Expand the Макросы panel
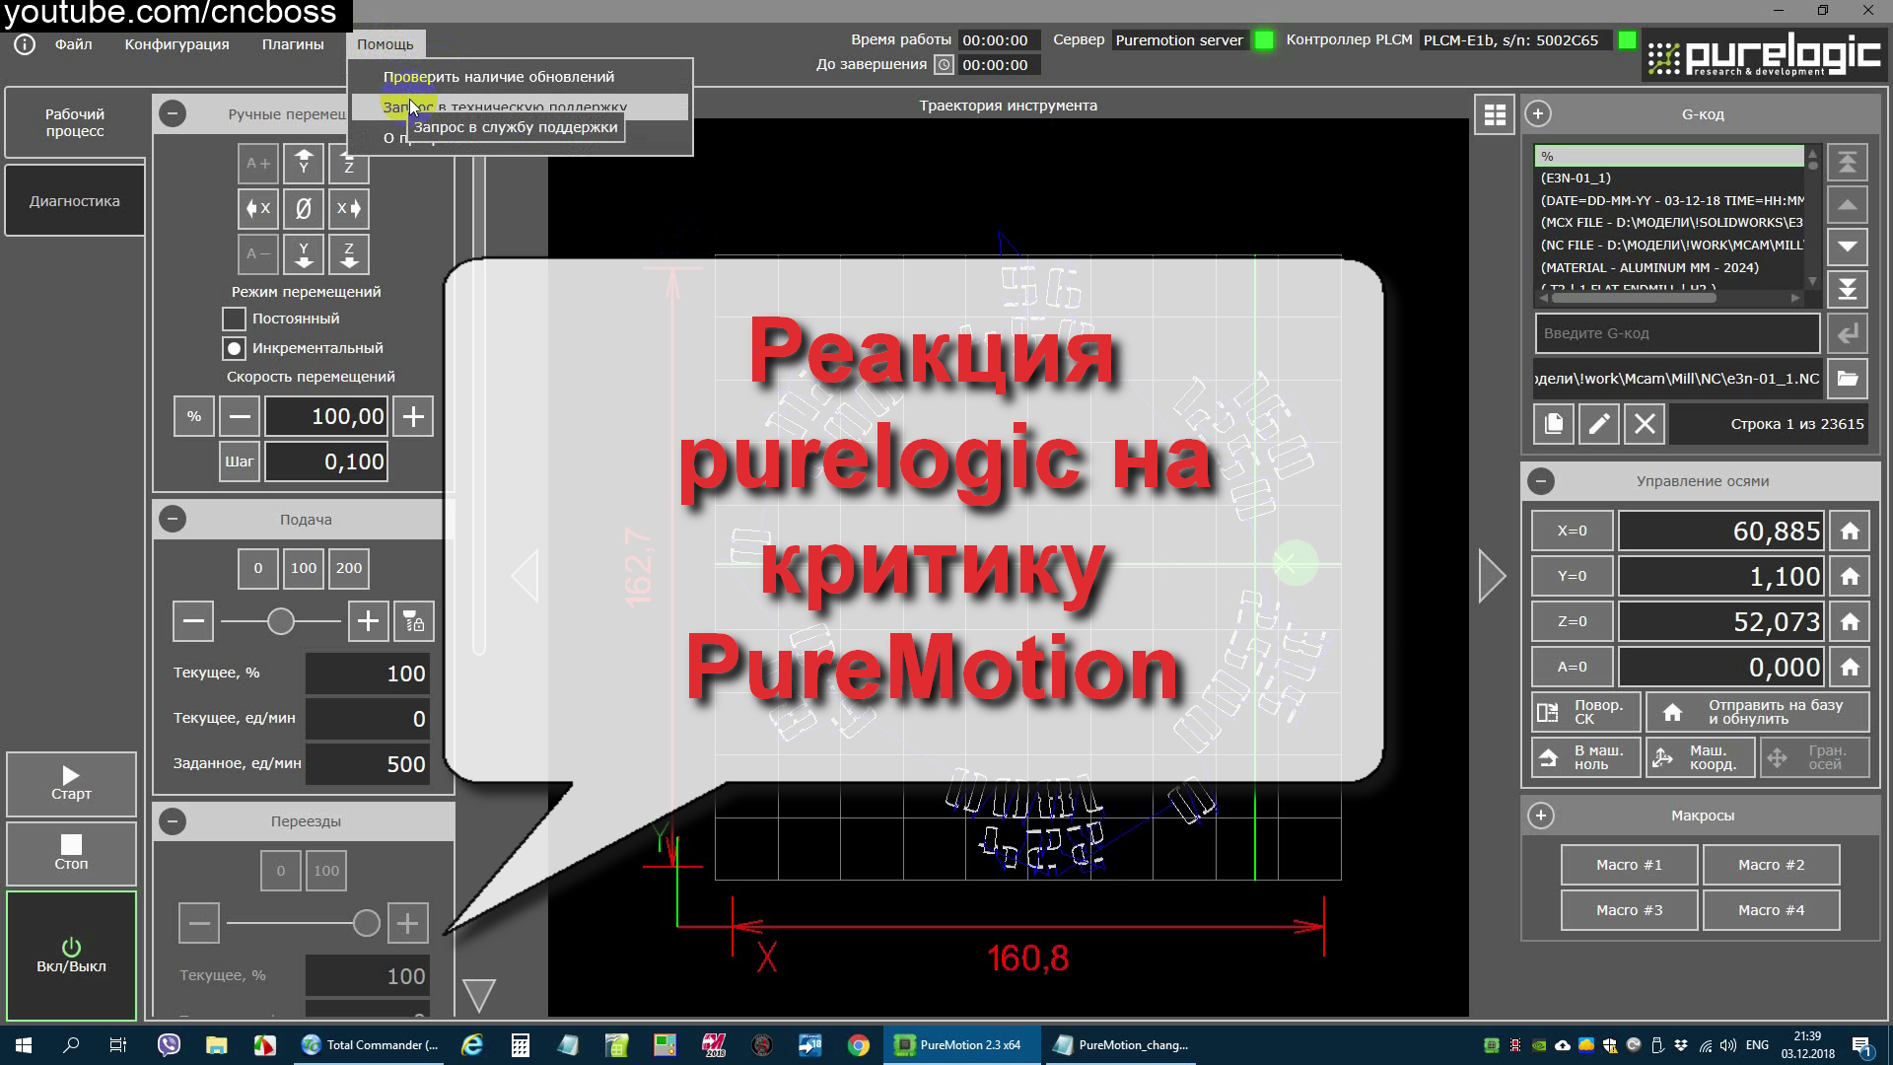This screenshot has height=1065, width=1893. point(1540,816)
